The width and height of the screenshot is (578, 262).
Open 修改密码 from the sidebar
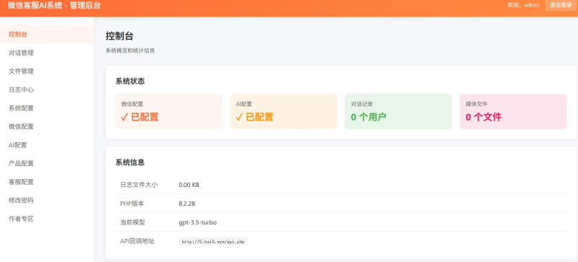pos(47,200)
